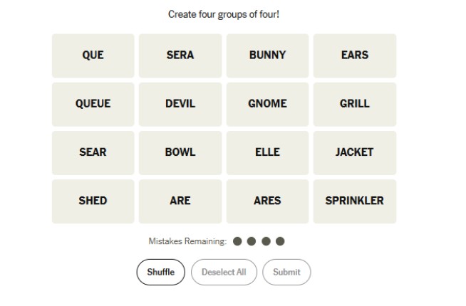Shuffle the word tiles

(x=160, y=272)
